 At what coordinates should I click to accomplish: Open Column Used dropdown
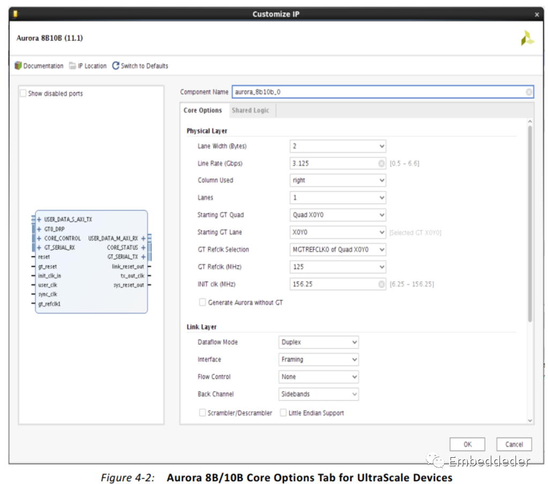point(337,181)
